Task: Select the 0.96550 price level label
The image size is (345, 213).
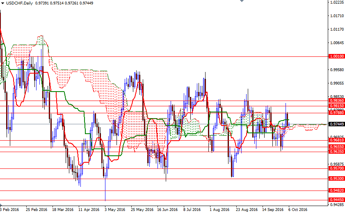Action: click(x=336, y=146)
